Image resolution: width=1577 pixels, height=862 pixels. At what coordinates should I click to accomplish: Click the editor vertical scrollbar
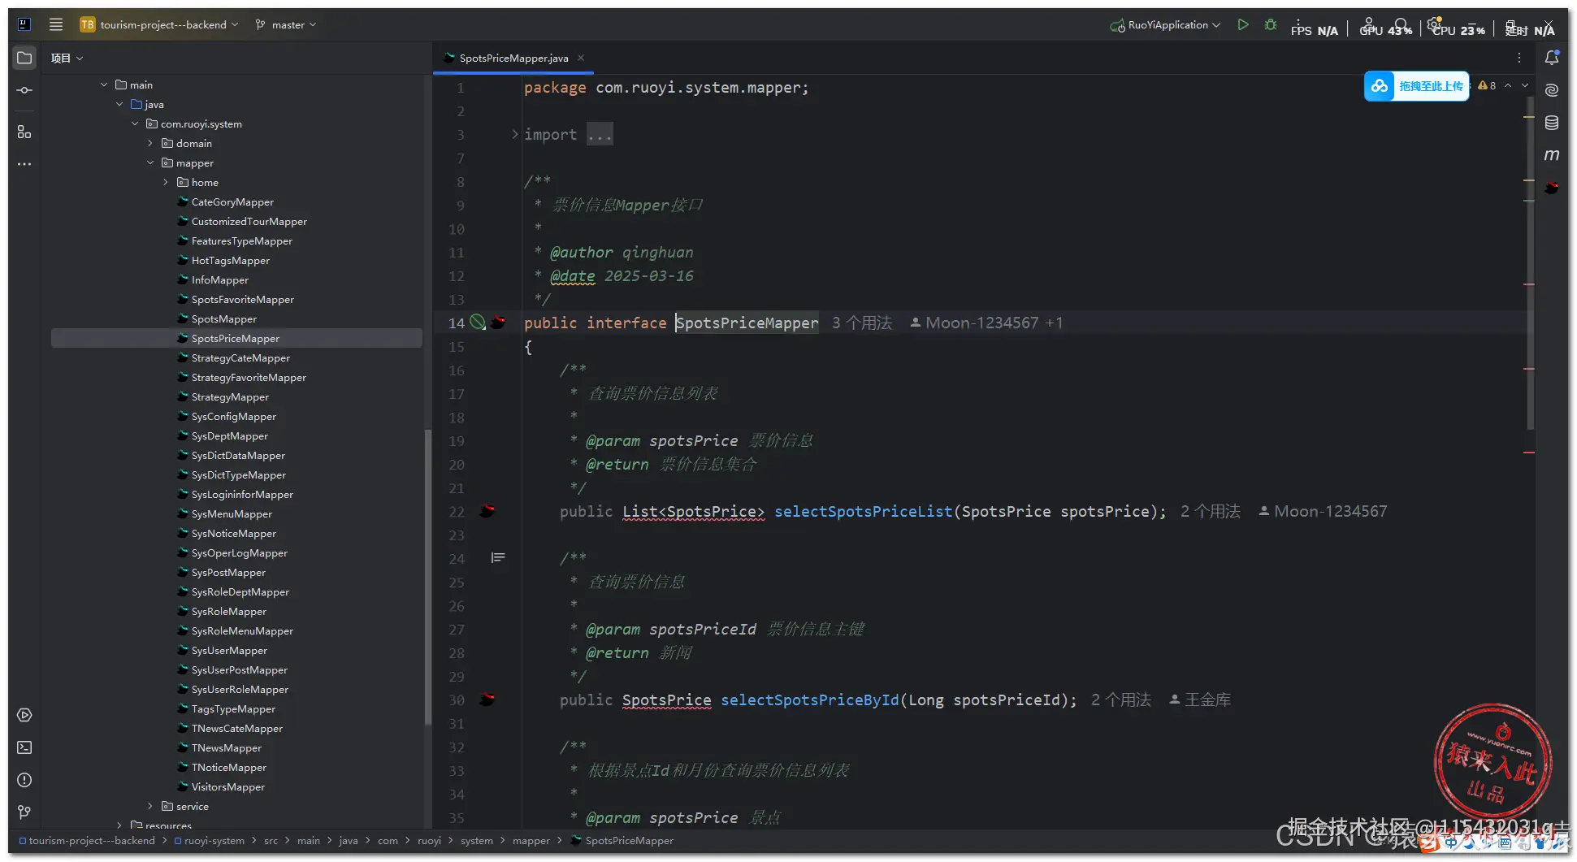pos(1530,264)
